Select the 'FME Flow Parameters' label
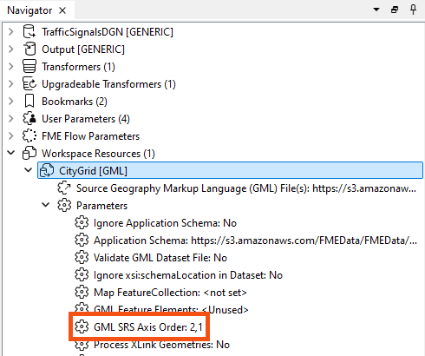Image resolution: width=425 pixels, height=356 pixels. click(x=90, y=136)
